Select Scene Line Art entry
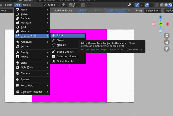This screenshot has height=116, width=173. click(68, 52)
